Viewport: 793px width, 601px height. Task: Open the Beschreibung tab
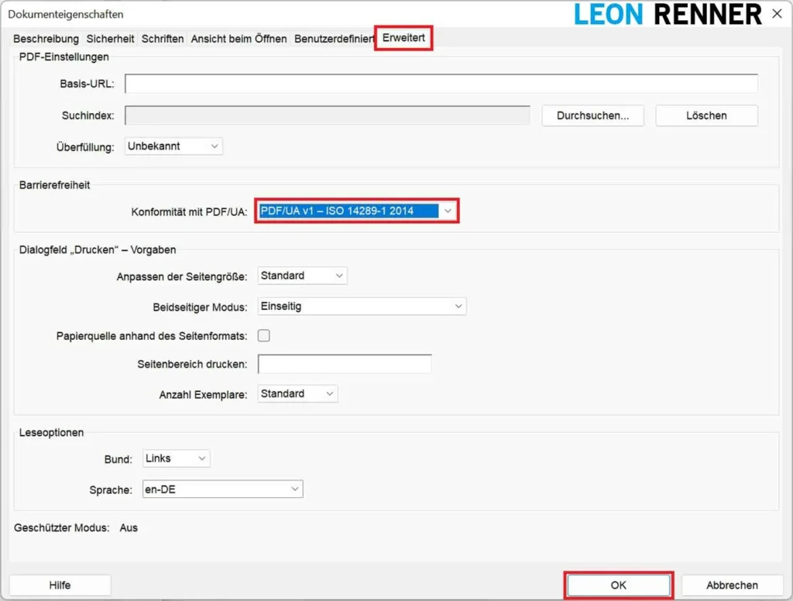[x=46, y=39]
